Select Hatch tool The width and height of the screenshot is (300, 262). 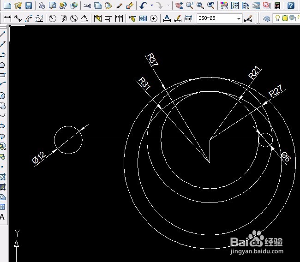coord(3,177)
